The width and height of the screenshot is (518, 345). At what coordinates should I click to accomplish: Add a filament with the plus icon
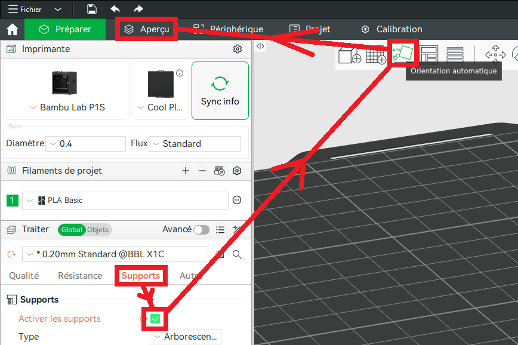tap(186, 171)
